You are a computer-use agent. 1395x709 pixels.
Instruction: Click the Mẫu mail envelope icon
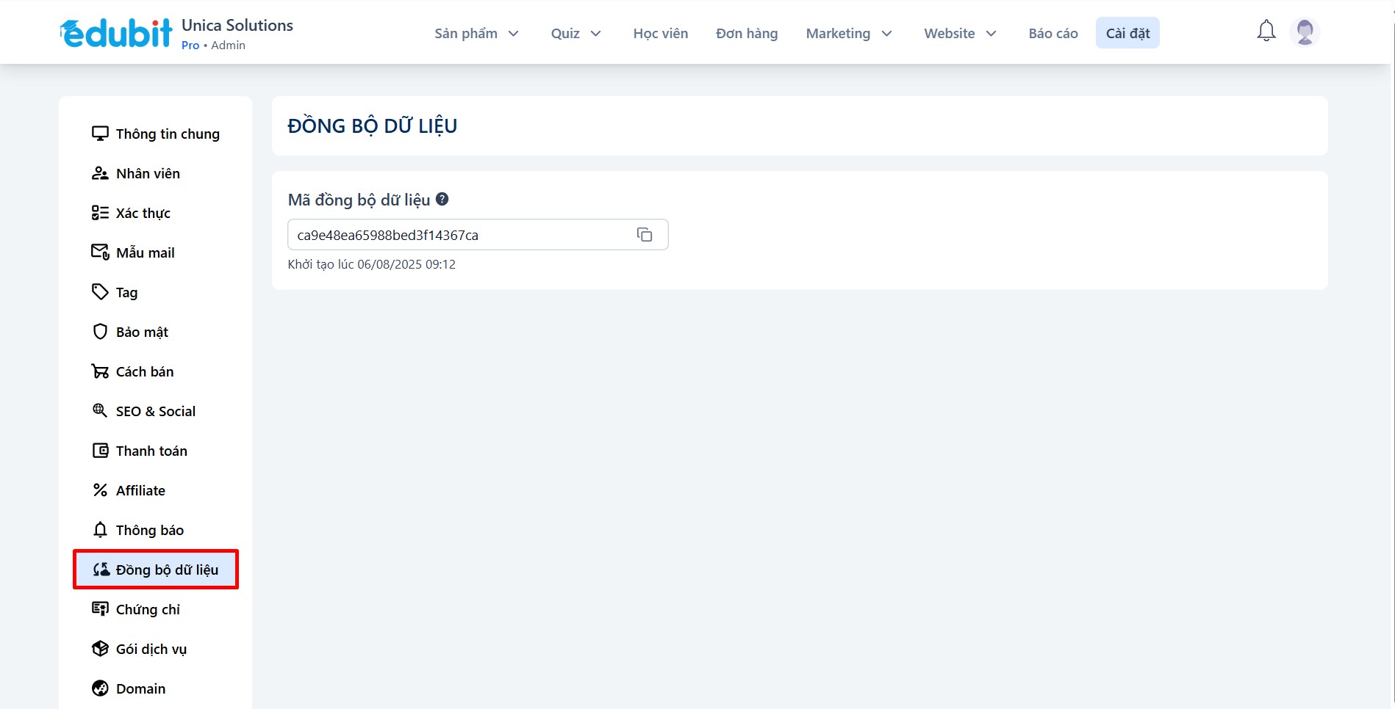[100, 252]
